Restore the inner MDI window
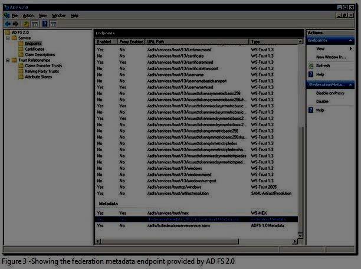Image resolution: width=361 pixels, height=269 pixels. pos(345,16)
